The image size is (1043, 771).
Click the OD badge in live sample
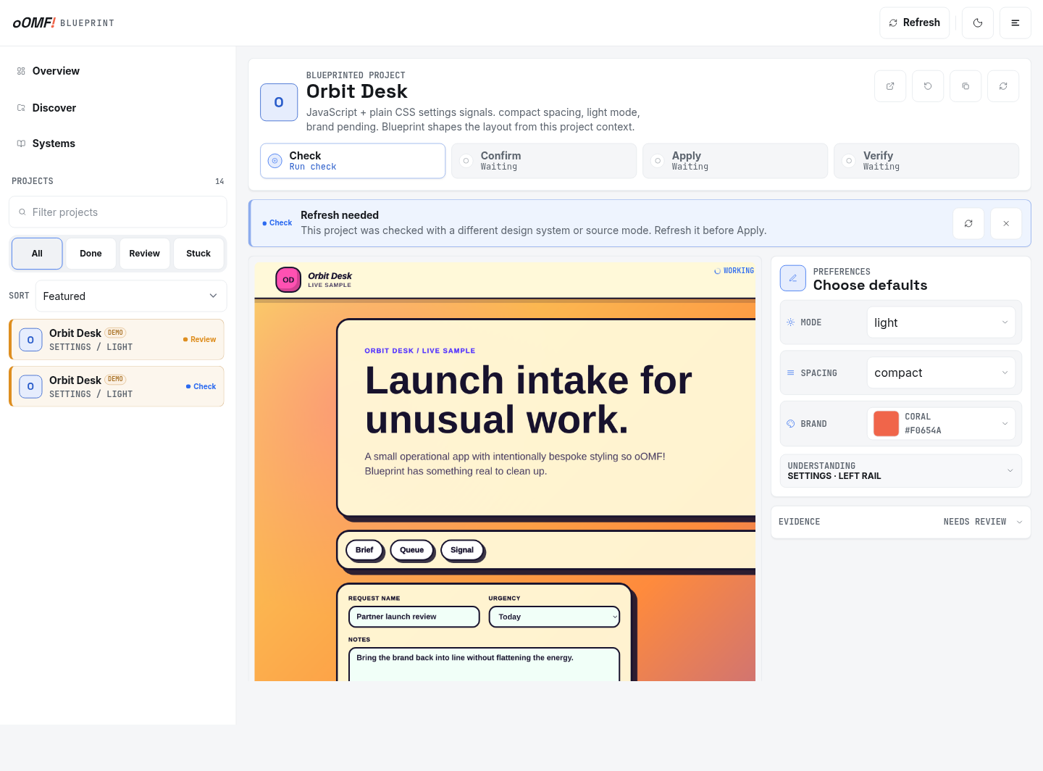[x=288, y=280]
